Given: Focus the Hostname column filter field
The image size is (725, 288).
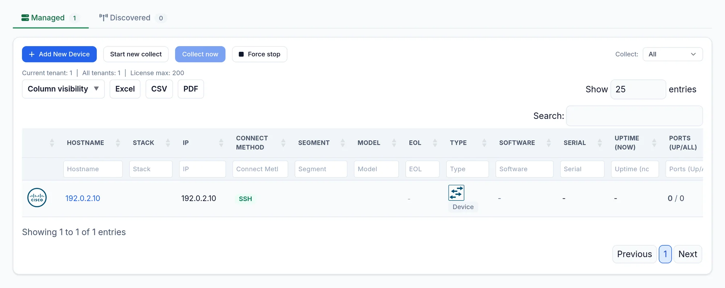Looking at the screenshot, I should pyautogui.click(x=93, y=169).
